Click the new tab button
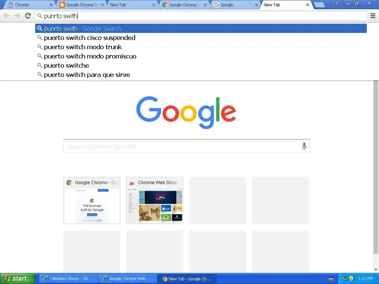The image size is (379, 284). coord(319,5)
